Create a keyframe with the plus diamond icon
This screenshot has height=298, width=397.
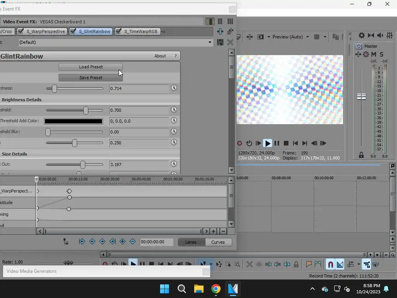pos(123,241)
